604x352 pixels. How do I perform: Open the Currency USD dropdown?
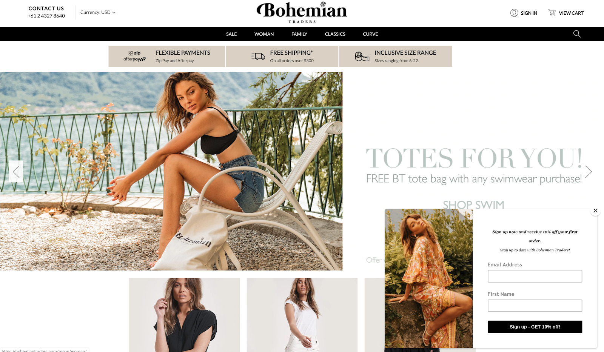pyautogui.click(x=98, y=12)
